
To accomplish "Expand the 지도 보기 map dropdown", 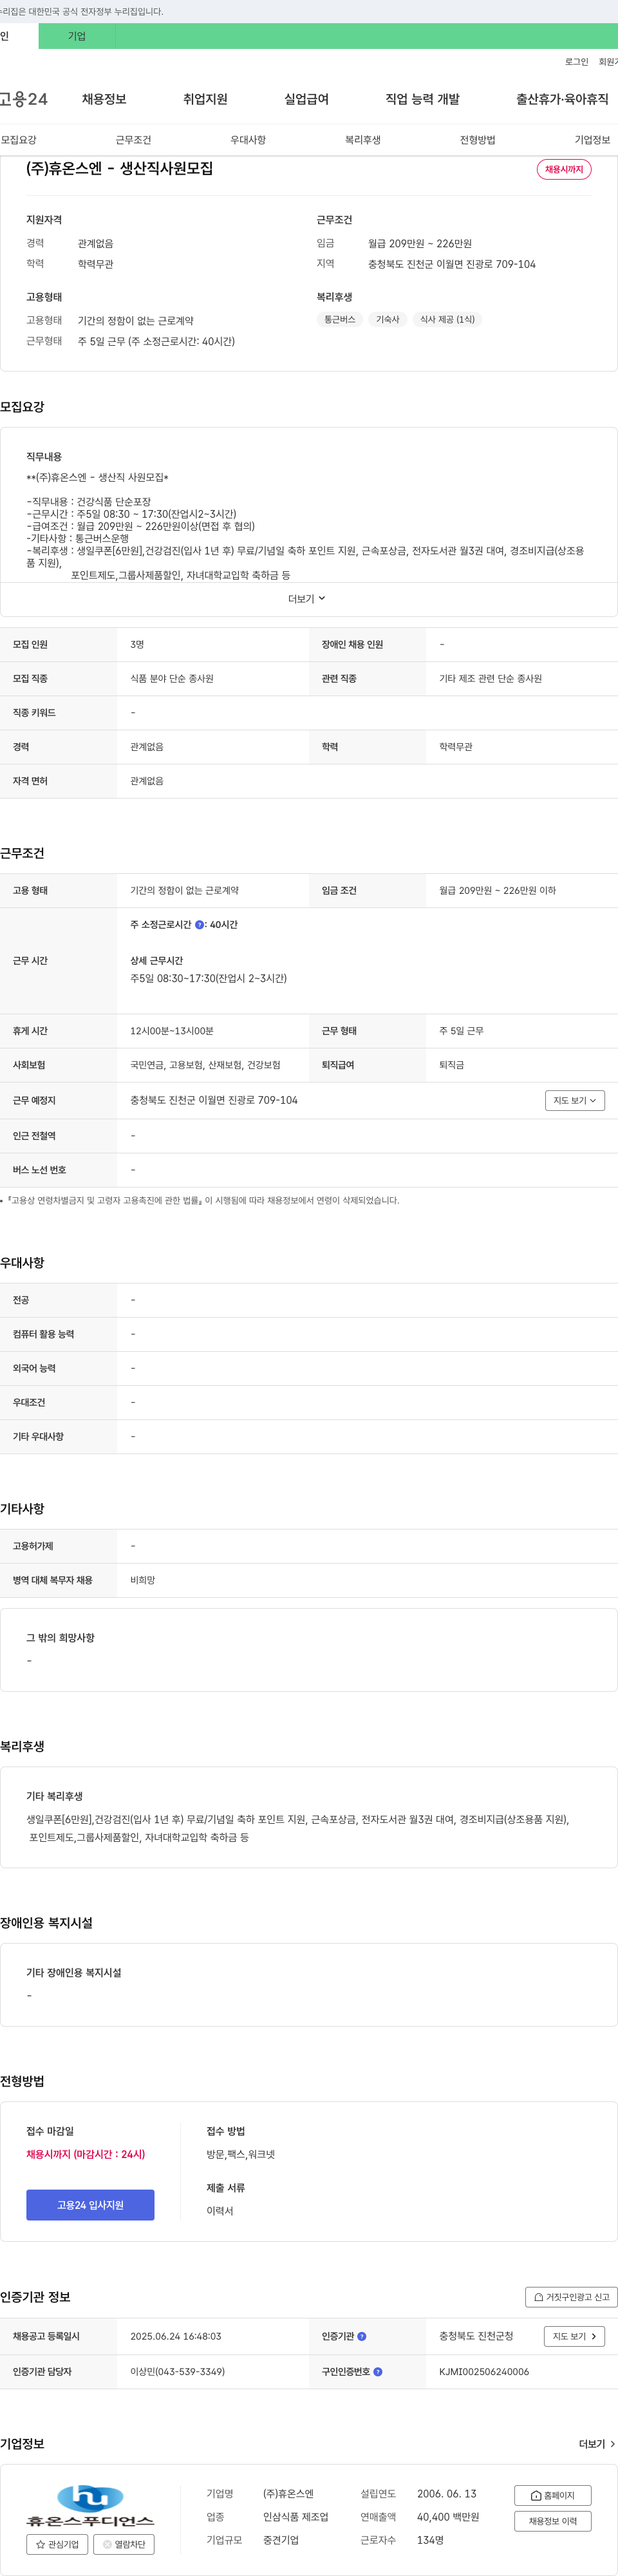I will 575,1100.
